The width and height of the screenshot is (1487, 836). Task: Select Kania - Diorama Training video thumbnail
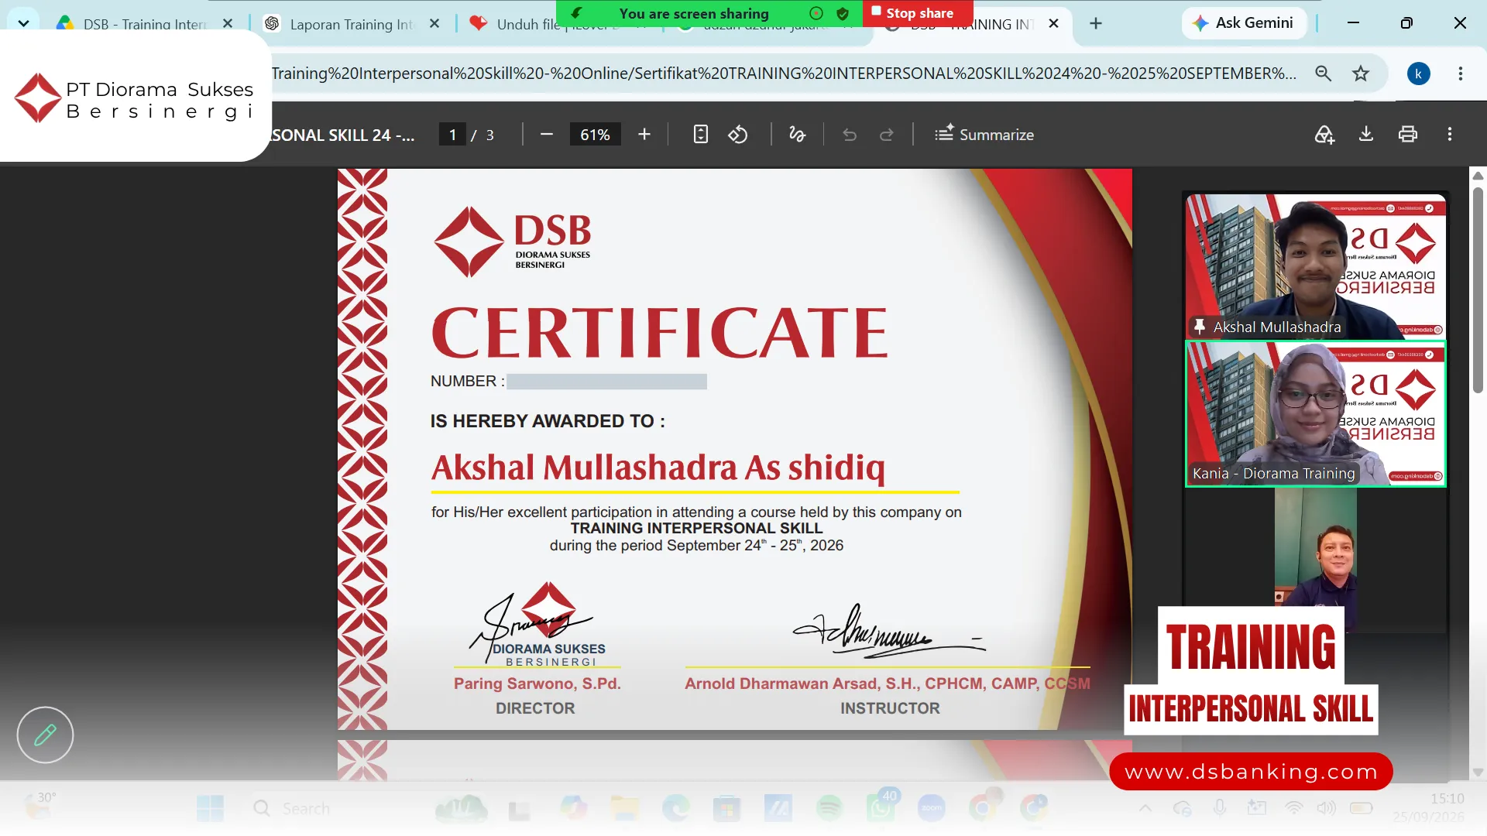(1316, 414)
